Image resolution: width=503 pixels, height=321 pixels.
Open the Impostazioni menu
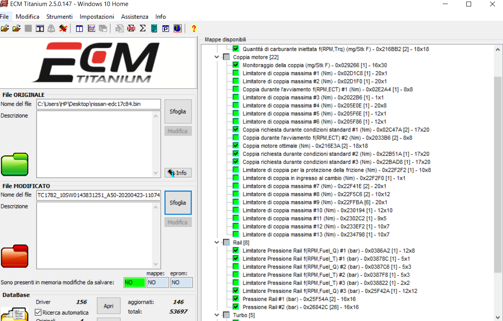(97, 17)
